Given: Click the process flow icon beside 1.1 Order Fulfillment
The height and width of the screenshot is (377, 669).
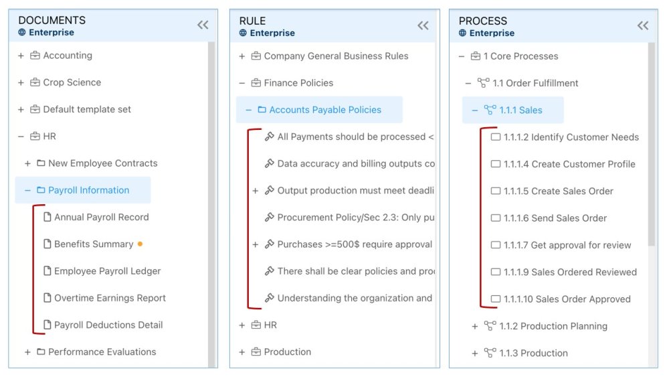Looking at the screenshot, I should tap(484, 83).
